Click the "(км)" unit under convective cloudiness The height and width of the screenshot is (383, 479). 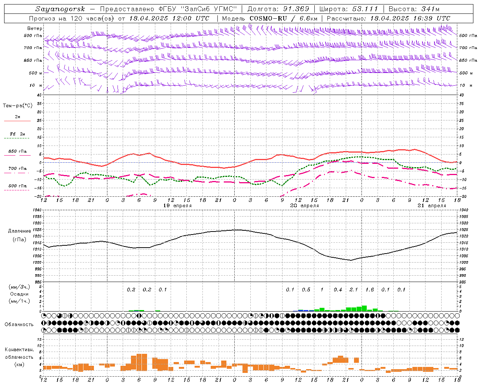19,364
